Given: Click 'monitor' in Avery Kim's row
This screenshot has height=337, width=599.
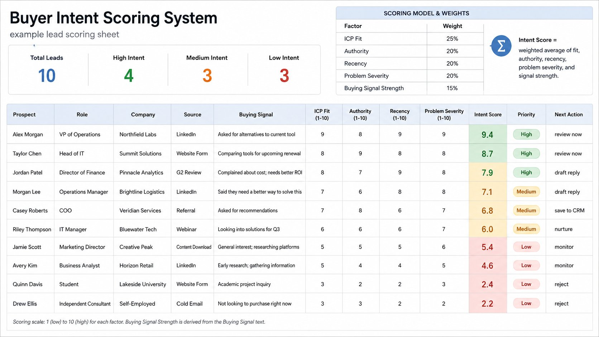Looking at the screenshot, I should [564, 265].
